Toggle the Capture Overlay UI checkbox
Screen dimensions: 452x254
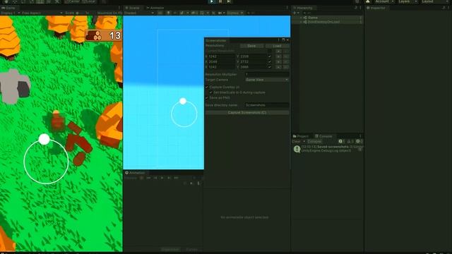pos(207,87)
